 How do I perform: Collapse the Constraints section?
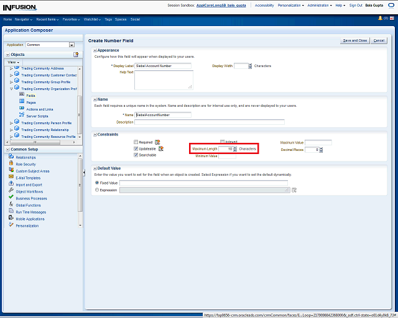click(x=94, y=134)
